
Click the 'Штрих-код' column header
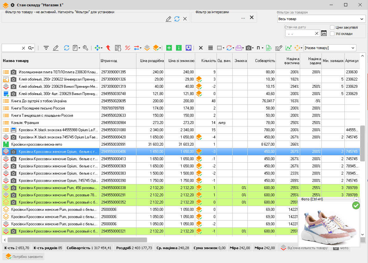(109, 61)
